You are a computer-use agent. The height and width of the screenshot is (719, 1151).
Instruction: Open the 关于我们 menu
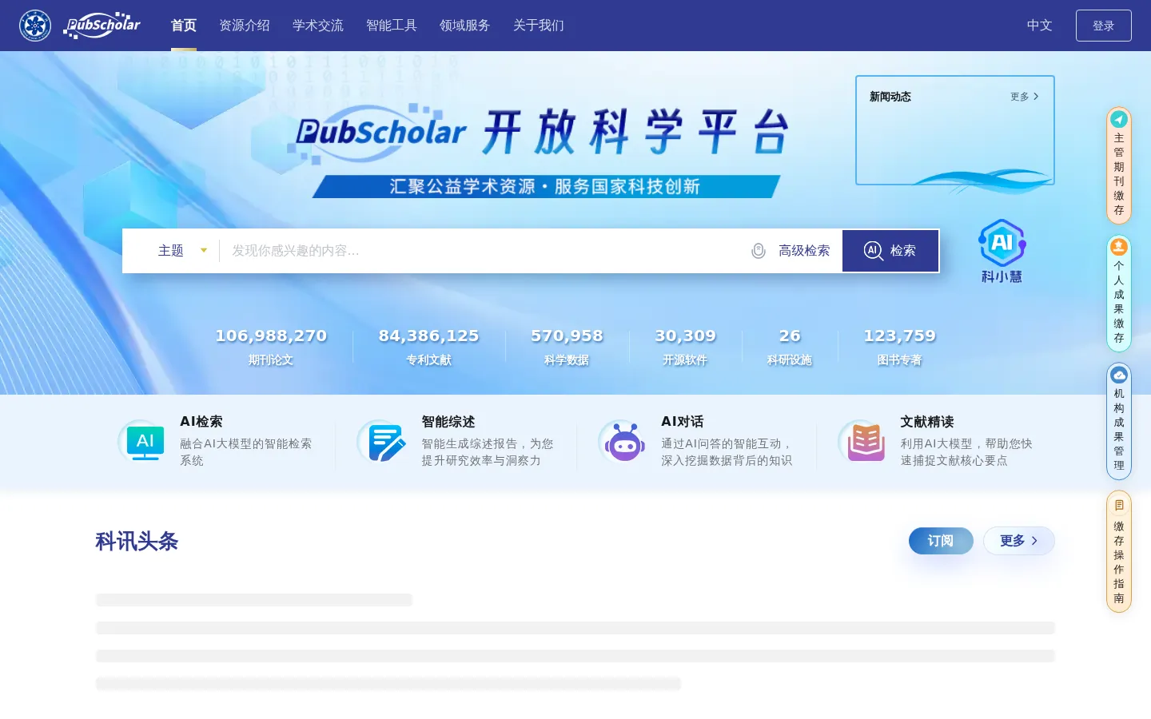539,26
